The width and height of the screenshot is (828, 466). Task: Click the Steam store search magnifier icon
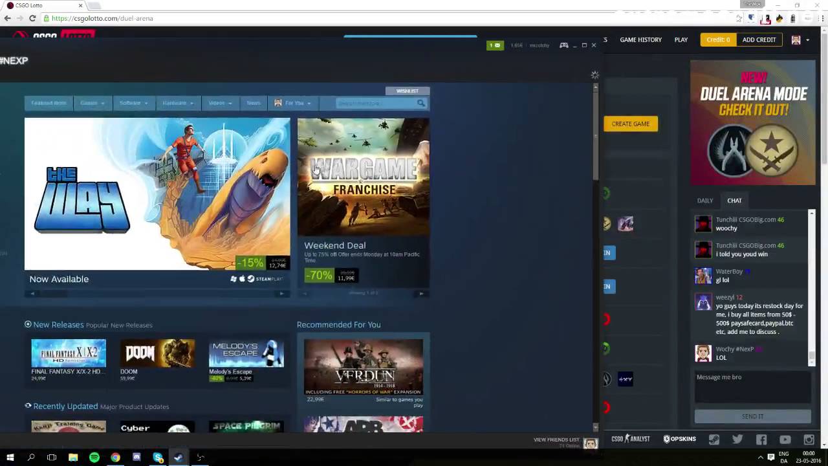[x=421, y=103]
